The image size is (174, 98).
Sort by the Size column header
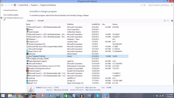pos(103,24)
